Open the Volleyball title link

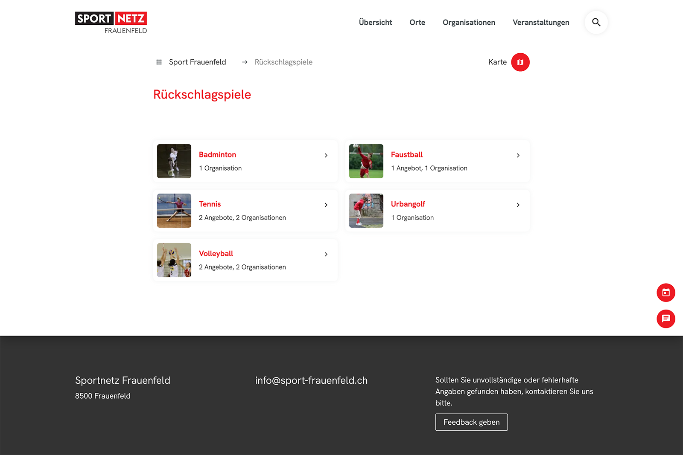click(216, 254)
